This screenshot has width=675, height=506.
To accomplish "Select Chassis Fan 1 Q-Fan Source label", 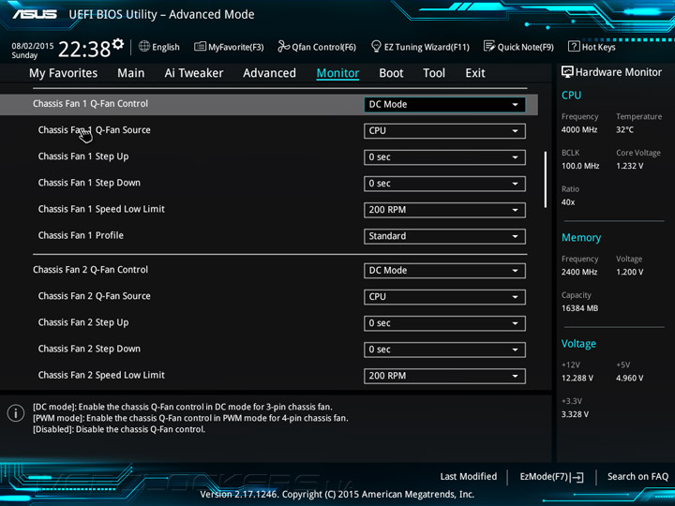I will point(95,130).
